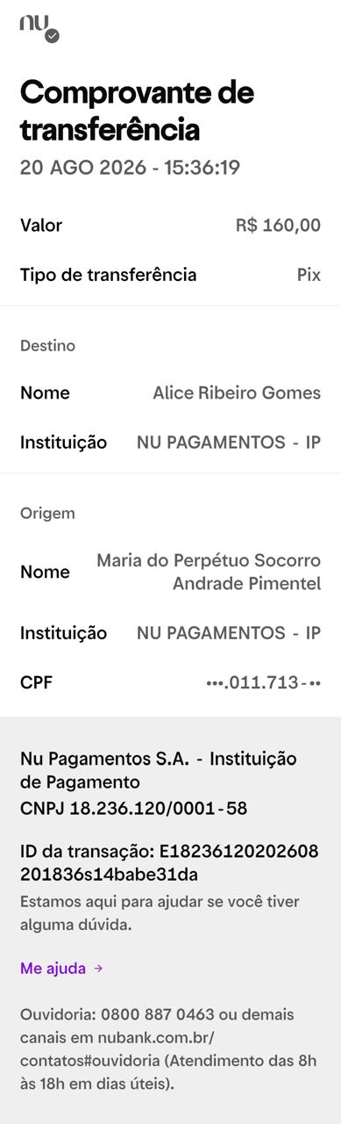Click the Ouvidoria 0800 887 0463 phone number
Image resolution: width=341 pixels, height=1124 pixels.
click(157, 1014)
